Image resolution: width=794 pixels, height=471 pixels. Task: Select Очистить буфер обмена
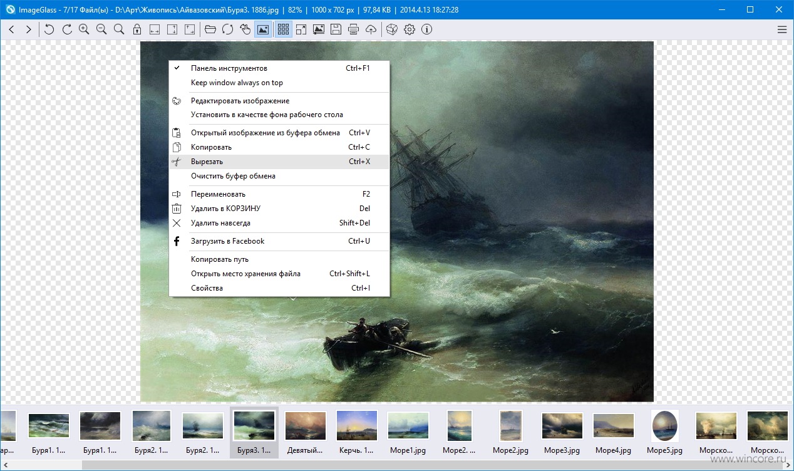pyautogui.click(x=279, y=176)
